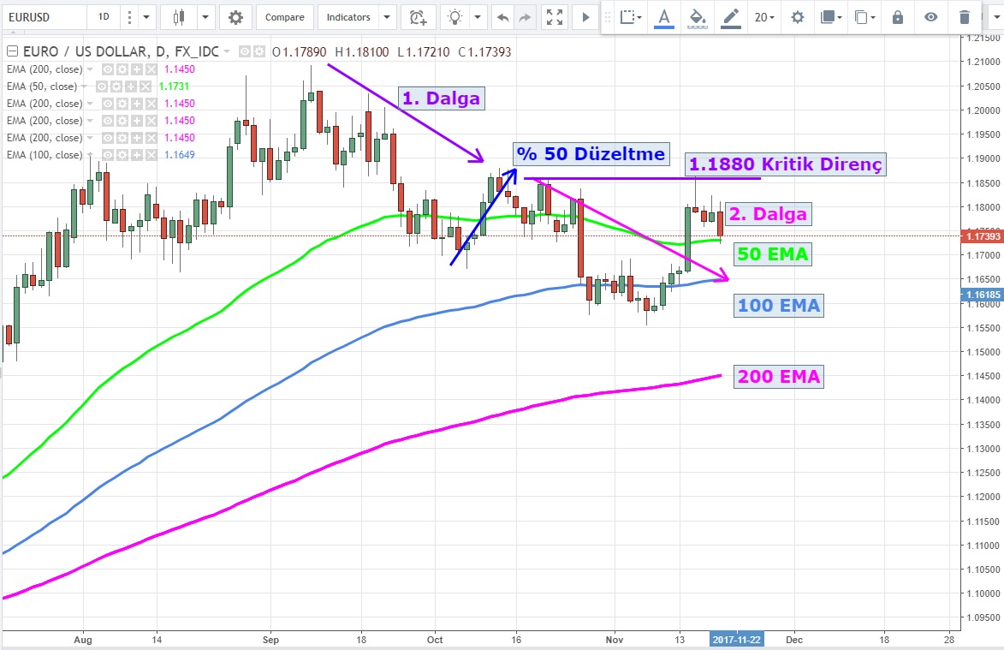This screenshot has height=650, width=1004.
Task: Open the font size 20 dropdown
Action: coord(764,17)
